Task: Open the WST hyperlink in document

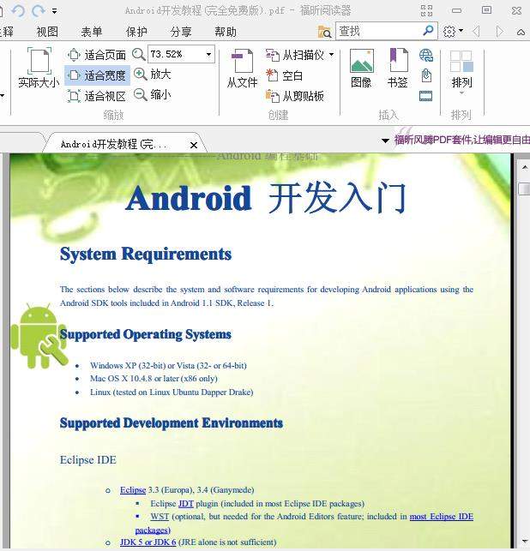Action: (160, 517)
